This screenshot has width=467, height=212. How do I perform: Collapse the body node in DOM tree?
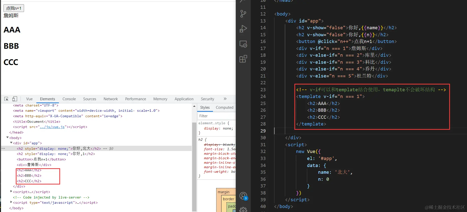(x=8, y=137)
